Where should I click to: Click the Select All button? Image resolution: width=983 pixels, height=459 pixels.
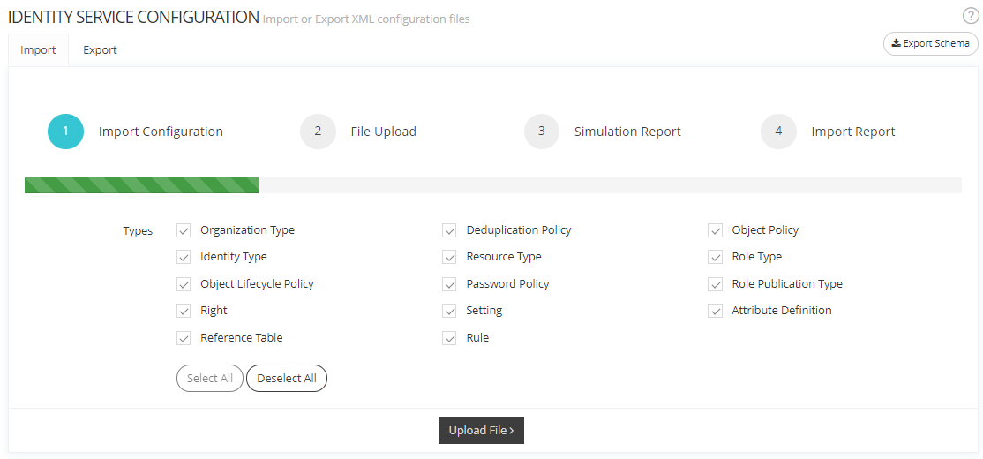point(210,379)
